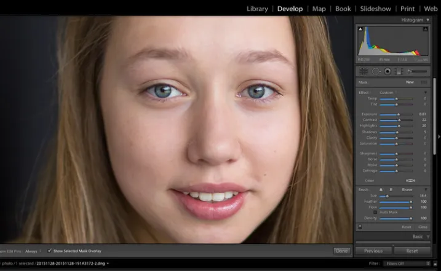Uncheck Show Selected Mask Overlay
The width and height of the screenshot is (441, 271).
pos(49,251)
